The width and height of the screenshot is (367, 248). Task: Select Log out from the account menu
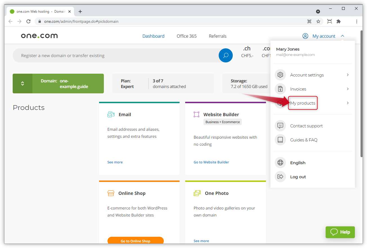(x=298, y=177)
